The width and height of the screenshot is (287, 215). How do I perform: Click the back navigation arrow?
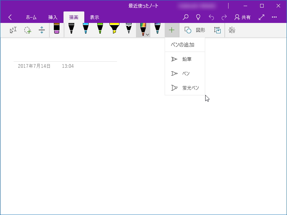10,17
